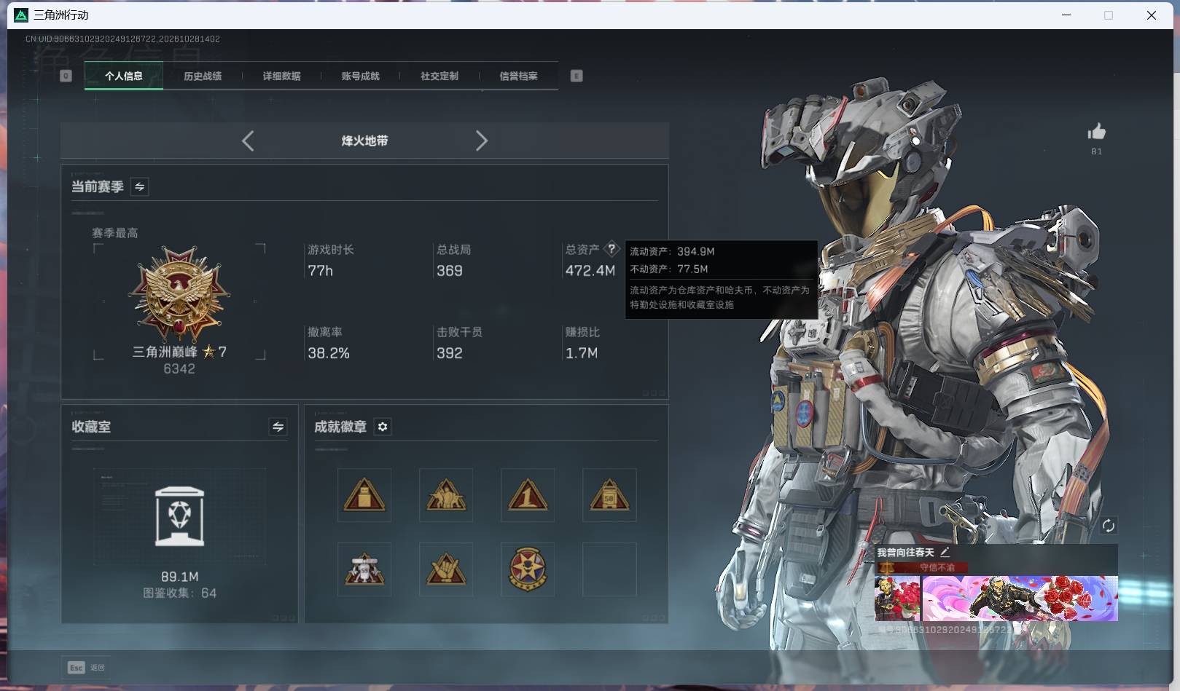Select the number 1 triangle badge

point(528,495)
